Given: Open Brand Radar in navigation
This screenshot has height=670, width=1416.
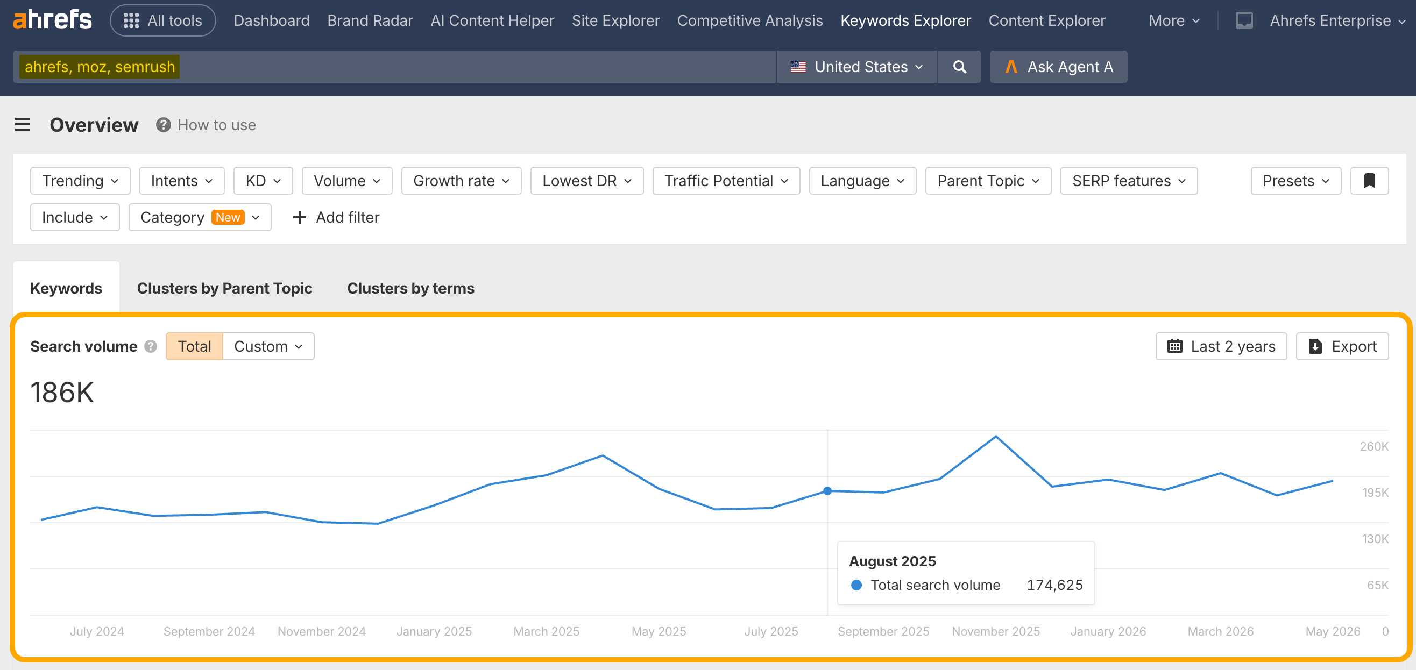Looking at the screenshot, I should (x=370, y=20).
